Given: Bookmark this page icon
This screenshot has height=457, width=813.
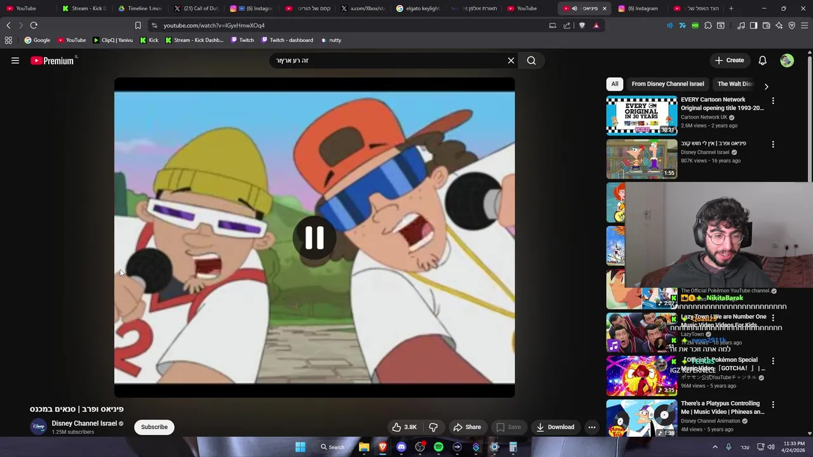Looking at the screenshot, I should (138, 25).
